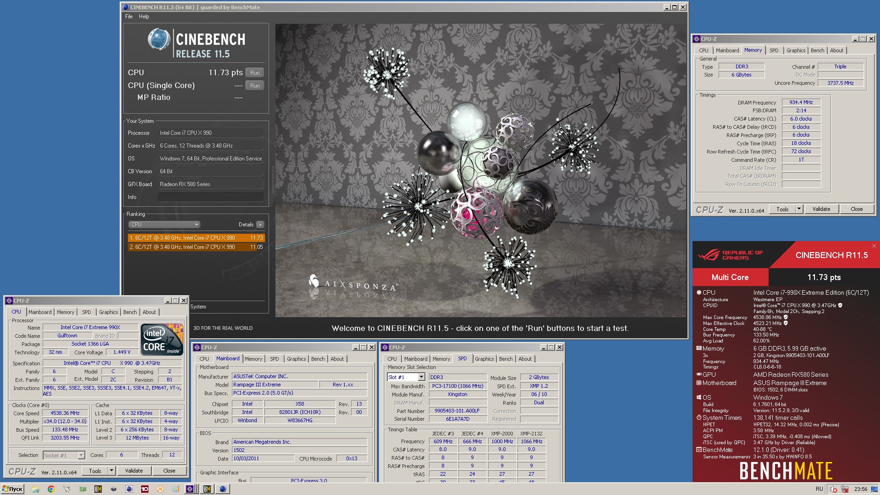Open the Cinebench File menu
This screenshot has width=880, height=495.
129,16
